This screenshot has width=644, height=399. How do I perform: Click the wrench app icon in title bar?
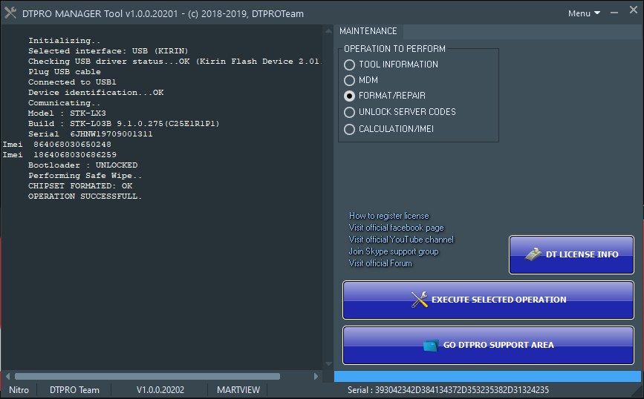point(10,13)
